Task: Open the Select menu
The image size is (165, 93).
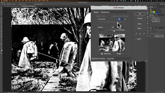Action: 26,1
